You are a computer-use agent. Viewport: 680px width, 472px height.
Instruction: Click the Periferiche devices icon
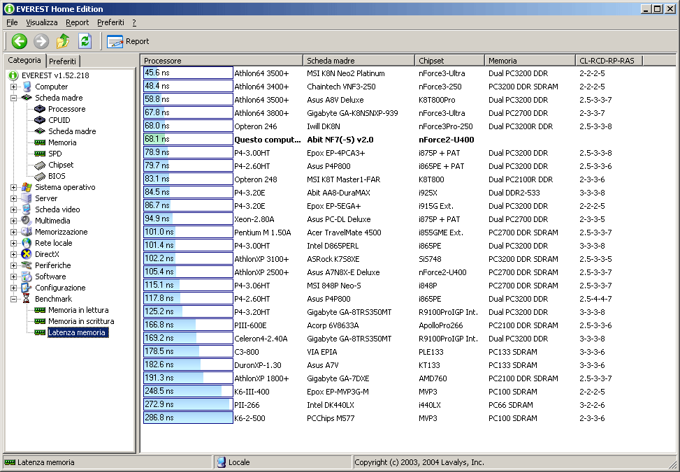click(27, 265)
